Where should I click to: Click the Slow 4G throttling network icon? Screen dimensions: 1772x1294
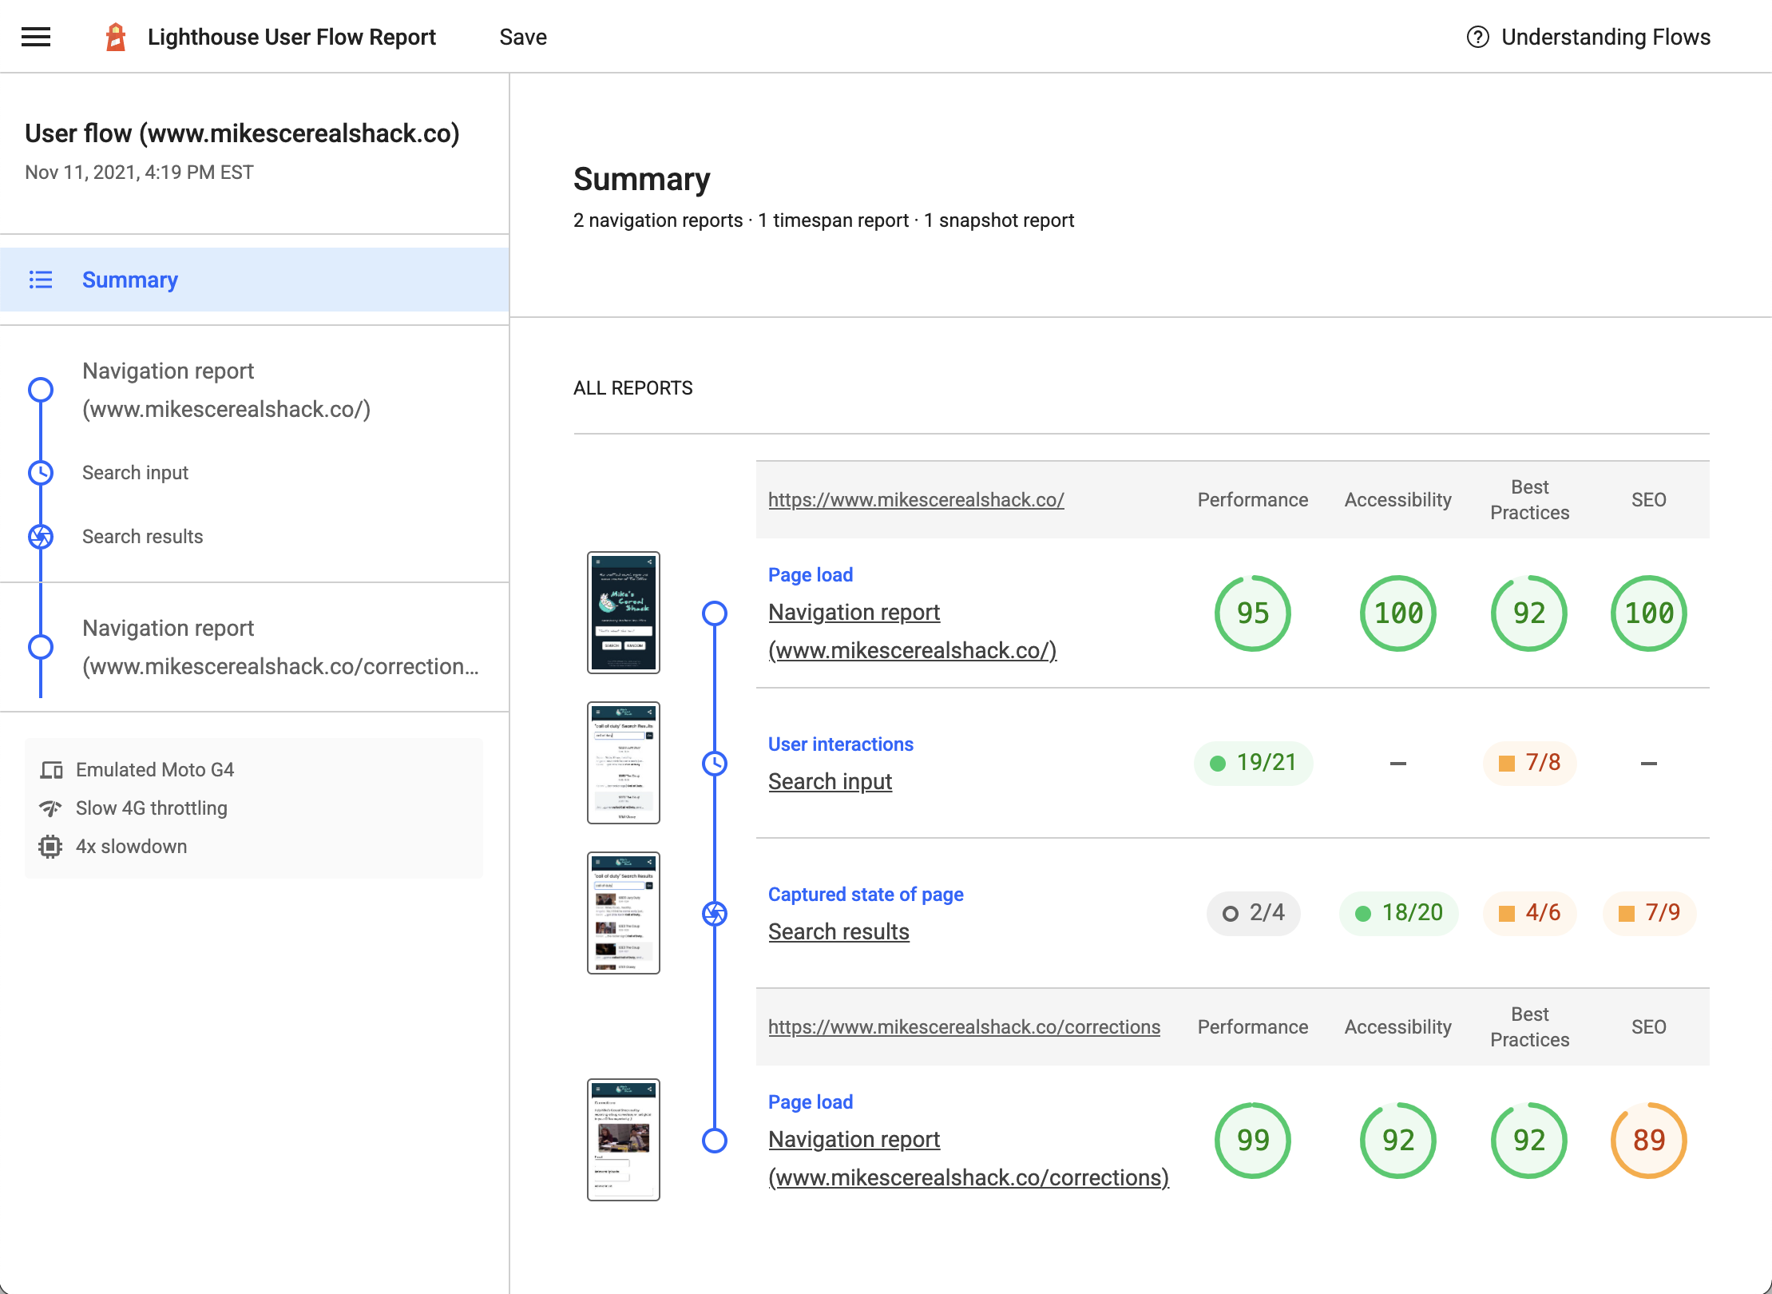(51, 808)
